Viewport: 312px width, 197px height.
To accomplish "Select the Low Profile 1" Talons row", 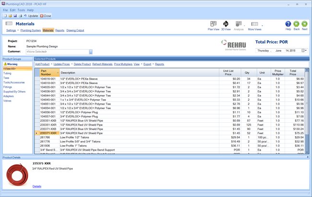I will [x=169, y=146].
